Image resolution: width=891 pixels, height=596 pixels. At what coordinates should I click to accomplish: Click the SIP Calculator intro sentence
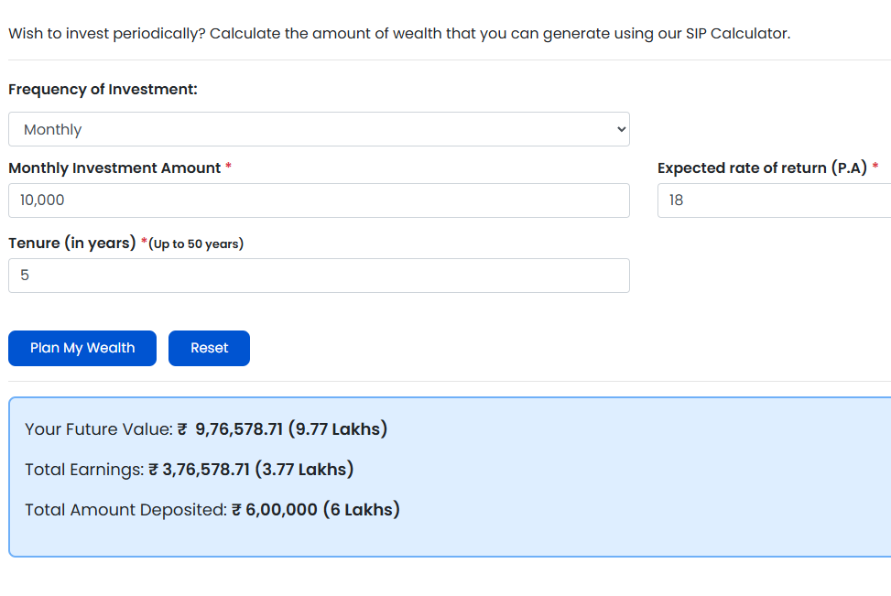(x=398, y=34)
